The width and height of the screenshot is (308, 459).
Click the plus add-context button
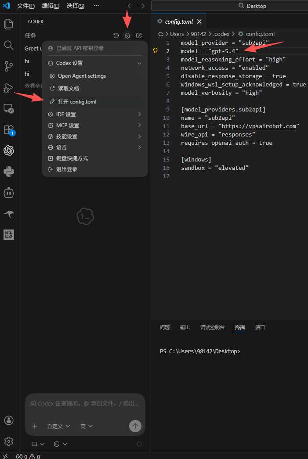[35, 426]
